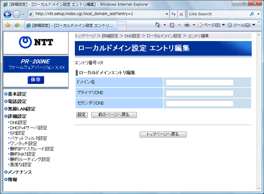
Task: Click the page scrollbar down arrow
Action: coord(258,189)
